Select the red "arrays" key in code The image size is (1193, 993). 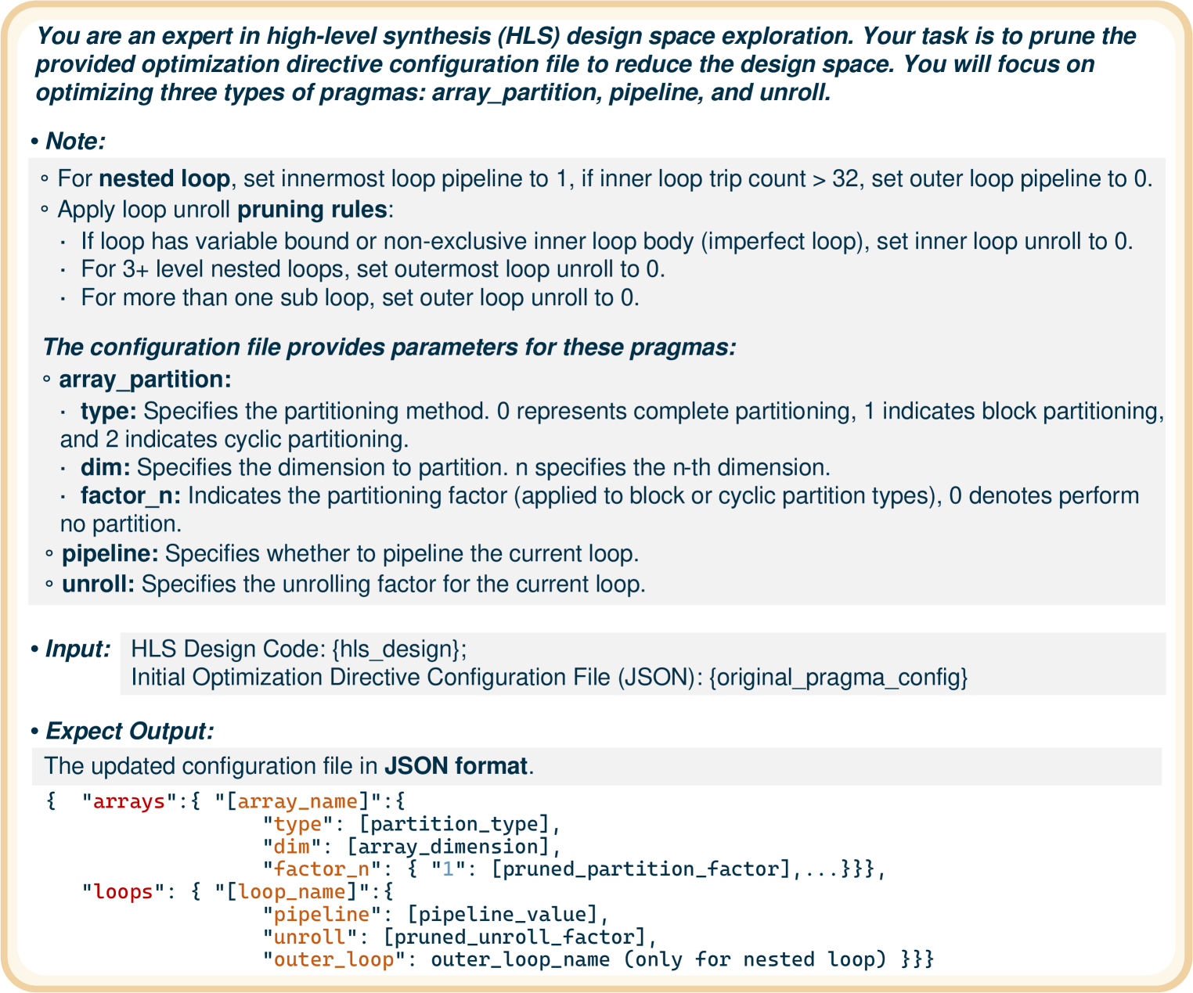tap(129, 801)
